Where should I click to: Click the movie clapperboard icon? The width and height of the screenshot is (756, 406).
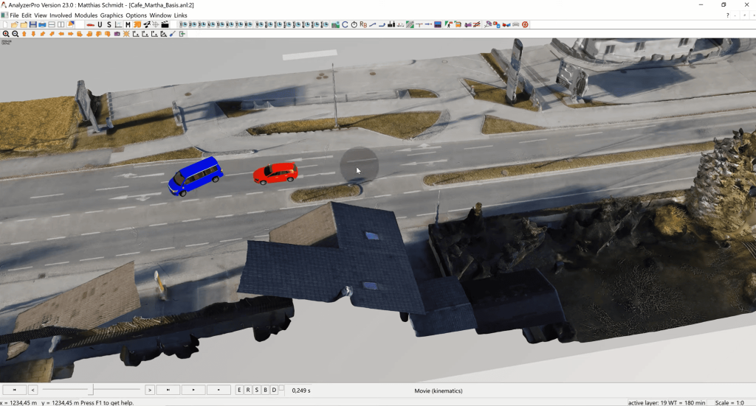(165, 25)
